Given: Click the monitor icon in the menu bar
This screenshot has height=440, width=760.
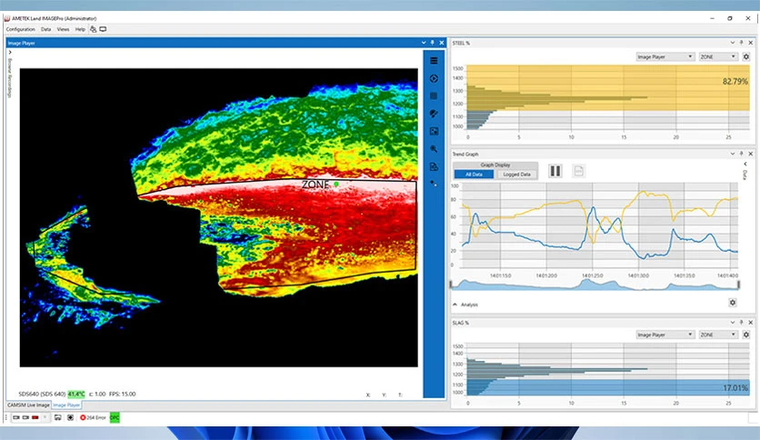Looking at the screenshot, I should click(103, 29).
